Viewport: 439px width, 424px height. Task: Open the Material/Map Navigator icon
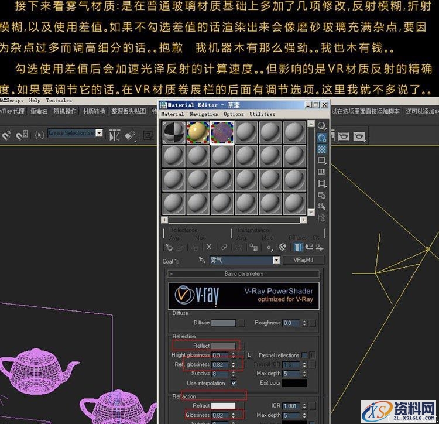(x=322, y=218)
